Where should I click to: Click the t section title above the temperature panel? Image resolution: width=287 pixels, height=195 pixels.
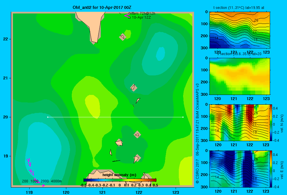(239, 8)
